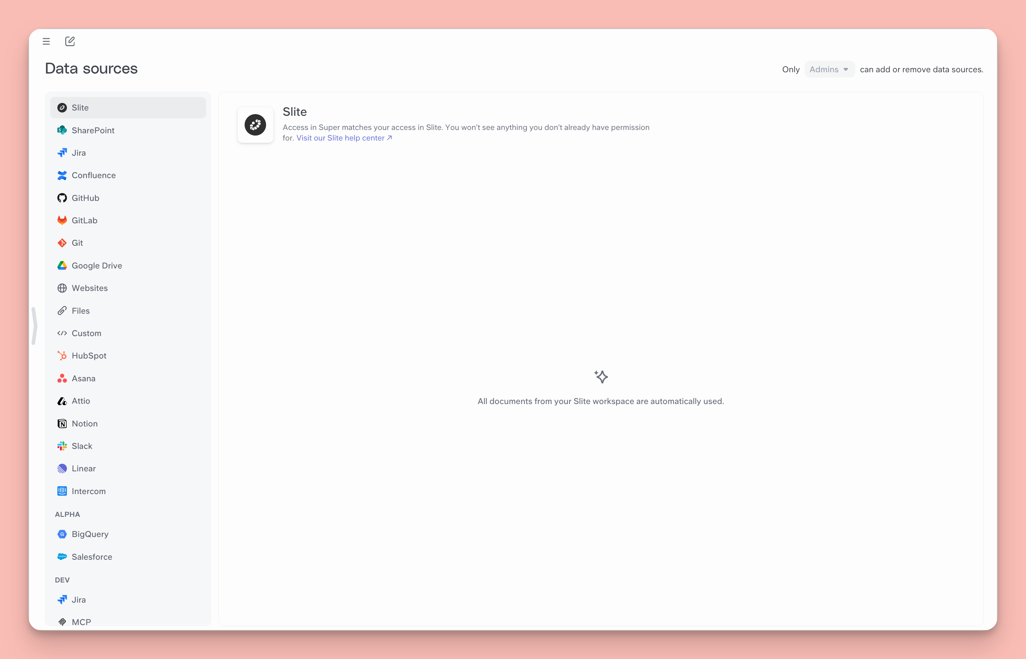The height and width of the screenshot is (659, 1026).
Task: Click the Salesforce cloud icon
Action: [62, 557]
